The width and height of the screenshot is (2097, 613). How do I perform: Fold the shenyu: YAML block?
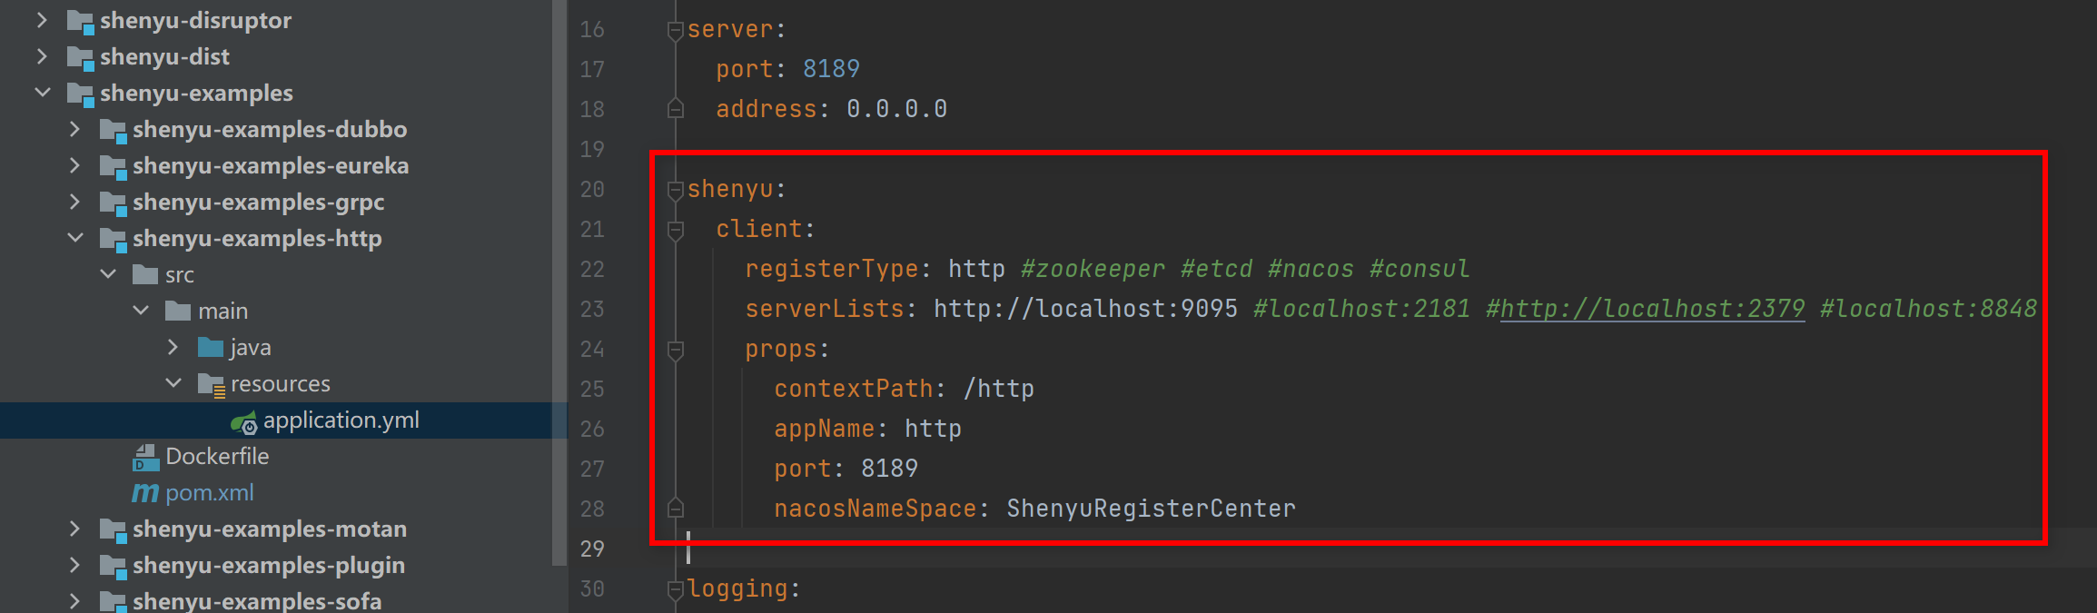(675, 190)
